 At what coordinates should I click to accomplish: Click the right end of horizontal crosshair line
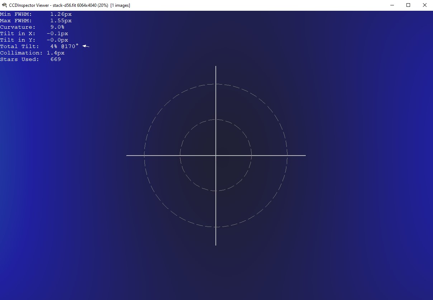305,156
